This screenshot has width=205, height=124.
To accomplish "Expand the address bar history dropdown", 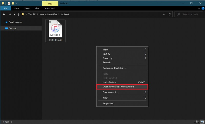I will 164,15.
